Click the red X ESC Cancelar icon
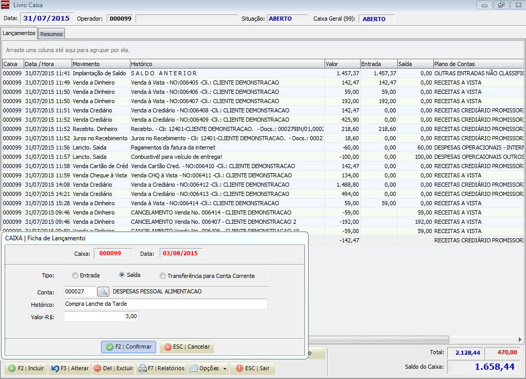The width and height of the screenshot is (526, 379). [x=168, y=347]
